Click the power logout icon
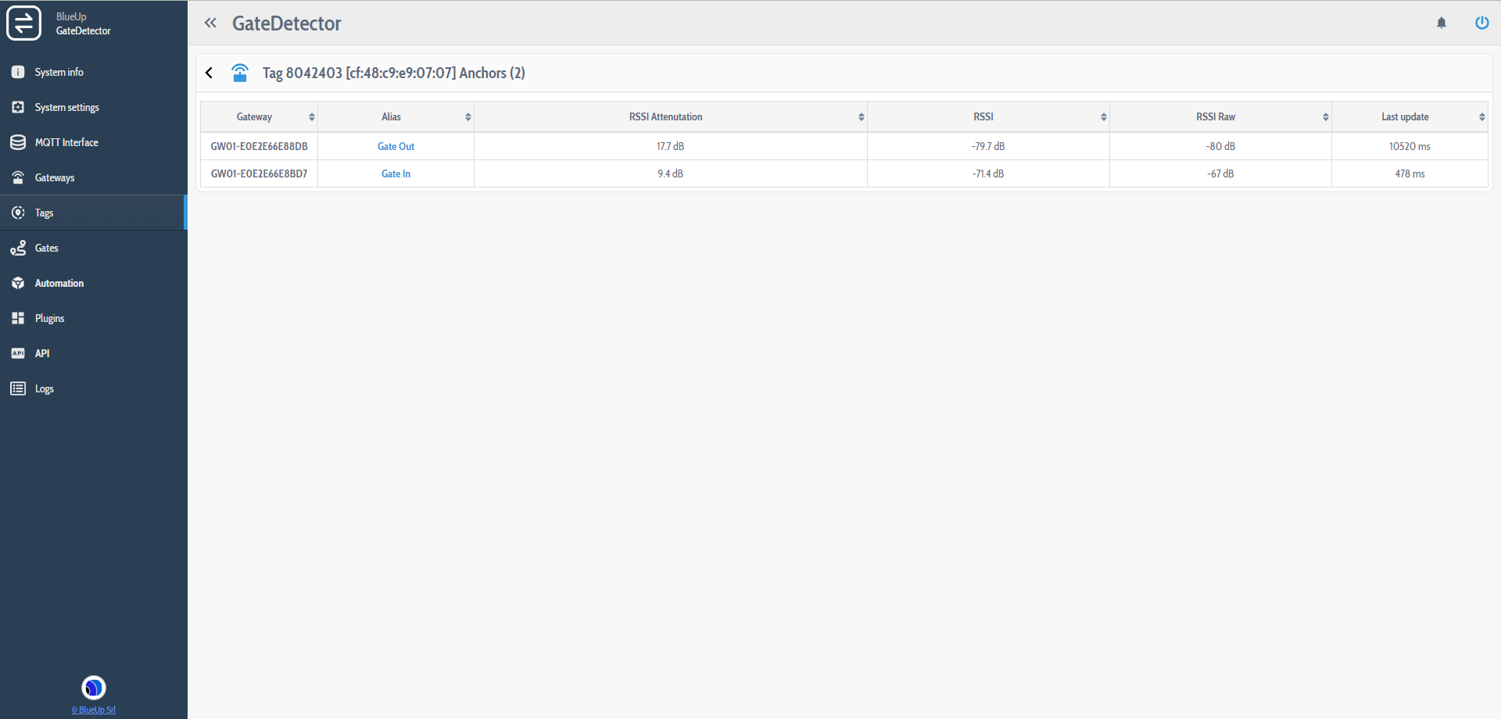Screen dimensions: 1501x719 click(x=1481, y=23)
